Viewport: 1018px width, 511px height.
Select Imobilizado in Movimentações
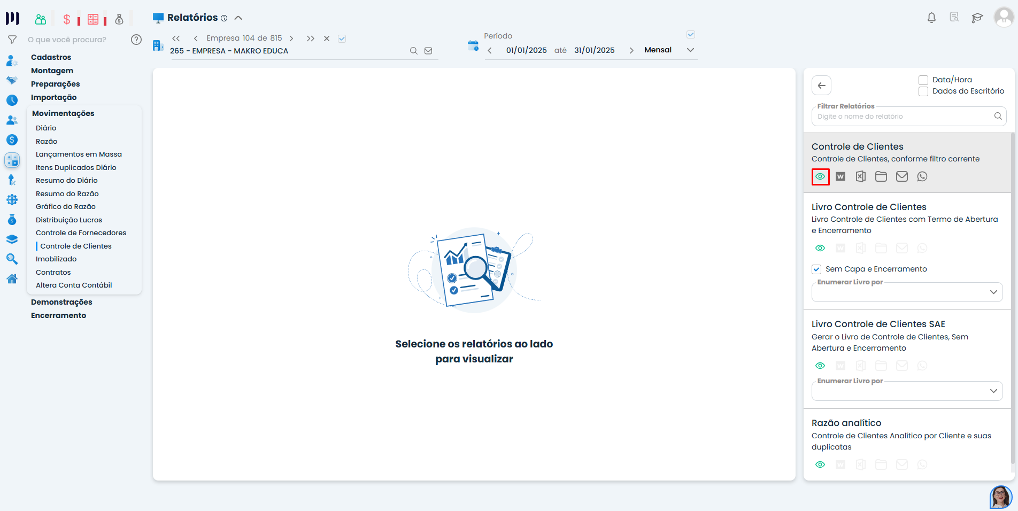coord(56,259)
